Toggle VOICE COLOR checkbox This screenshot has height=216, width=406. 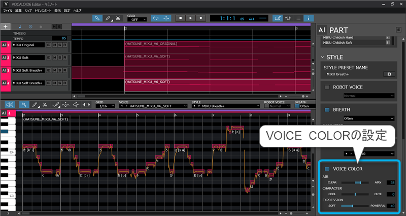pos(327,169)
